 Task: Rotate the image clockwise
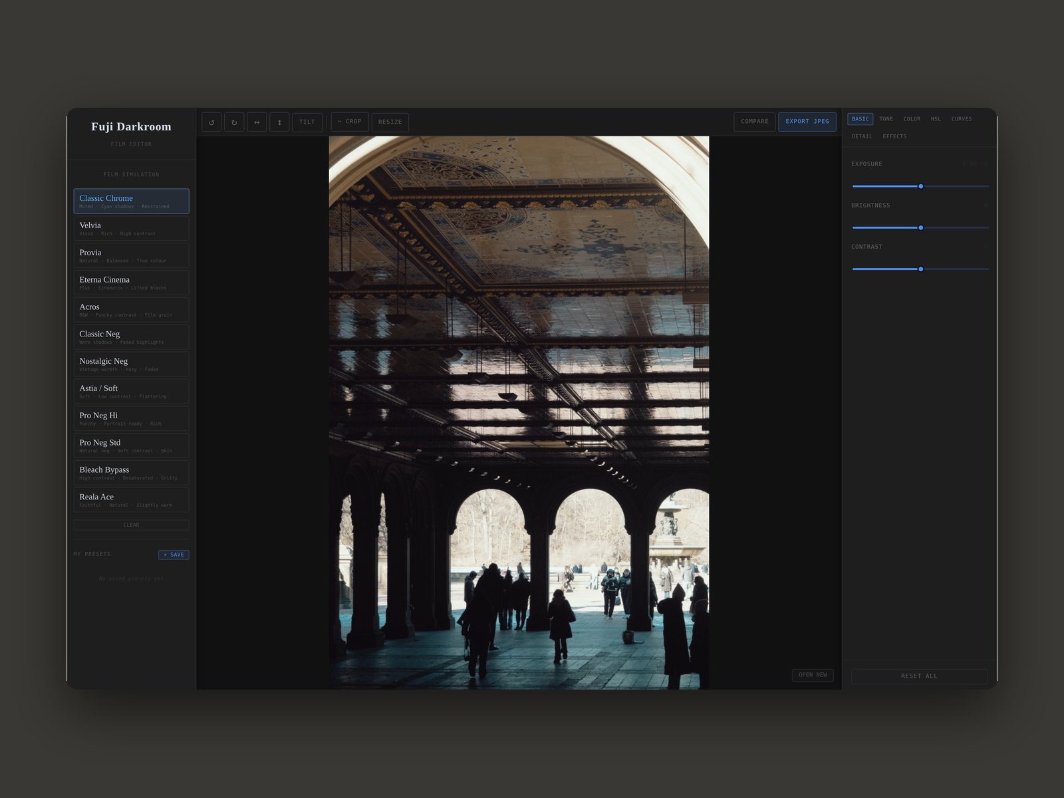[234, 122]
